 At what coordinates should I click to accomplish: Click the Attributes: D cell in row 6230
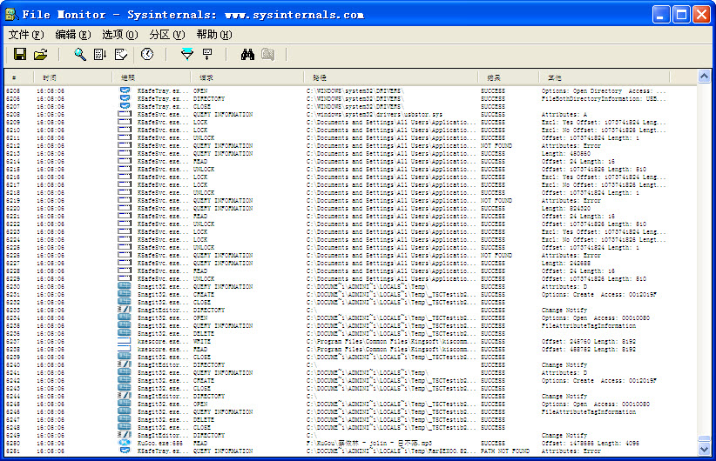(x=564, y=286)
